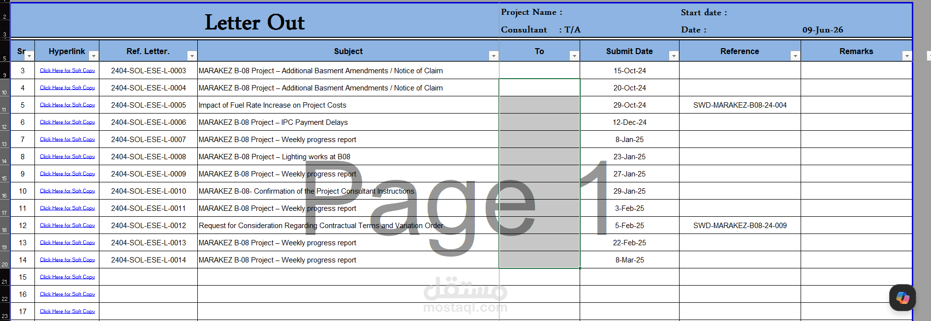Select cell 2404-SOL-ESE-L-0014
Viewport: 931px width, 321px height.
[x=149, y=260]
